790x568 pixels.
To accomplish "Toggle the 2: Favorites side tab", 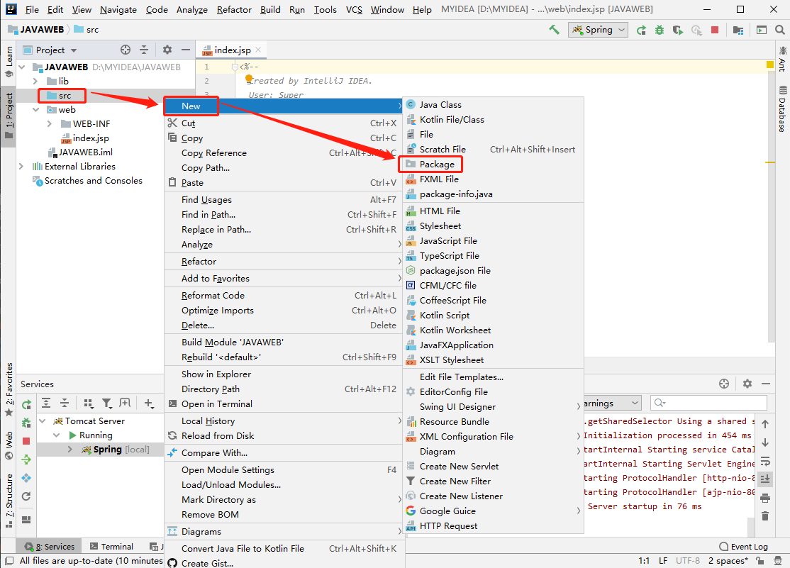I will pos(9,389).
